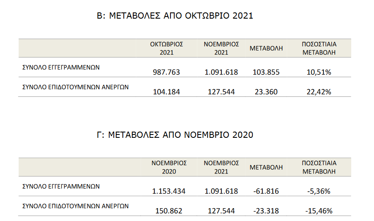The width and height of the screenshot is (374, 221).
Task: Click the 23.360 change cell
Action: (266, 92)
